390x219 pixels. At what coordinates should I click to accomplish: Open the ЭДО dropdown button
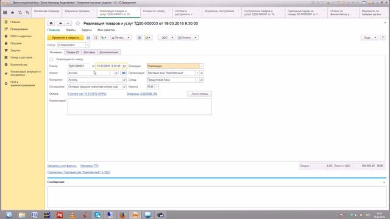click(x=166, y=38)
